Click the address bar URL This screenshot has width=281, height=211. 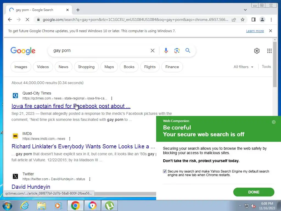tap(135, 20)
